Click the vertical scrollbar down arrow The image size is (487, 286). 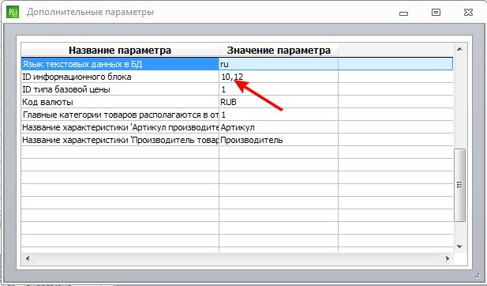459,246
